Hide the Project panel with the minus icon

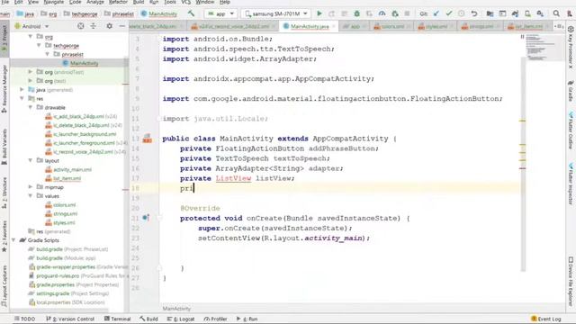122,26
